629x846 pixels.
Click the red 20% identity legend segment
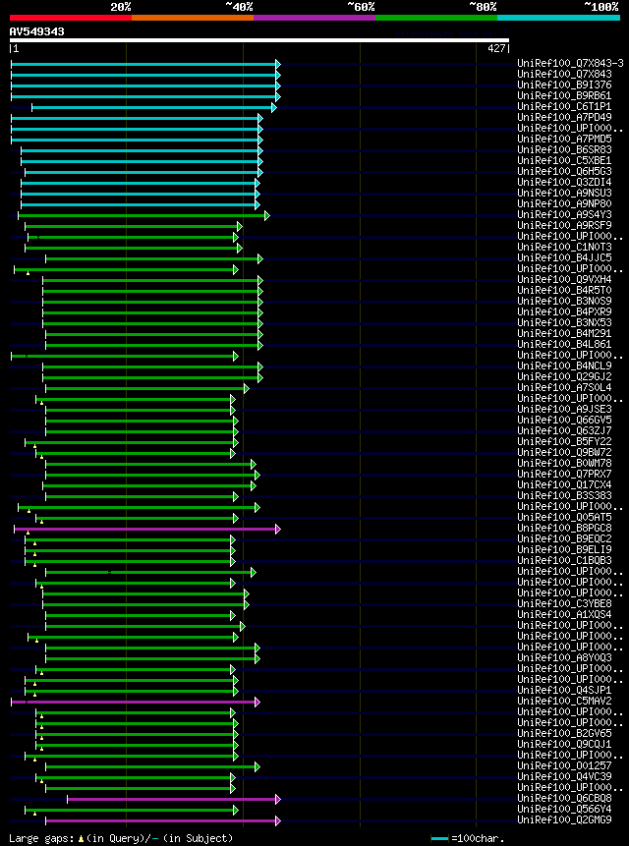point(71,18)
